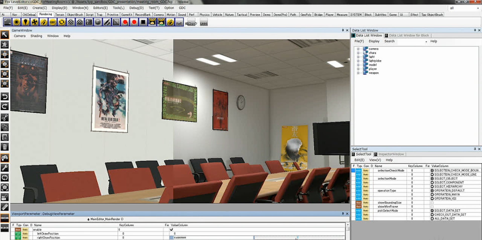Expand the weapon tree node
The width and height of the screenshot is (482, 240).
point(358,73)
